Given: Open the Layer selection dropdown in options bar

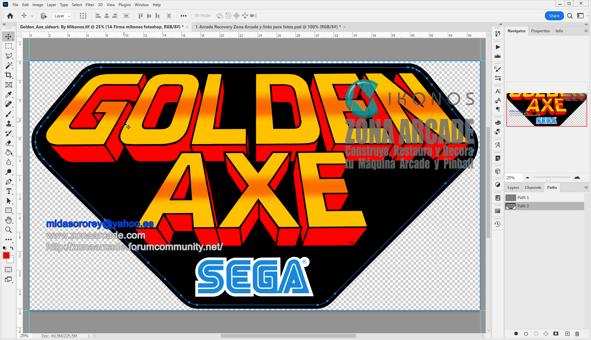Looking at the screenshot, I should click(62, 15).
